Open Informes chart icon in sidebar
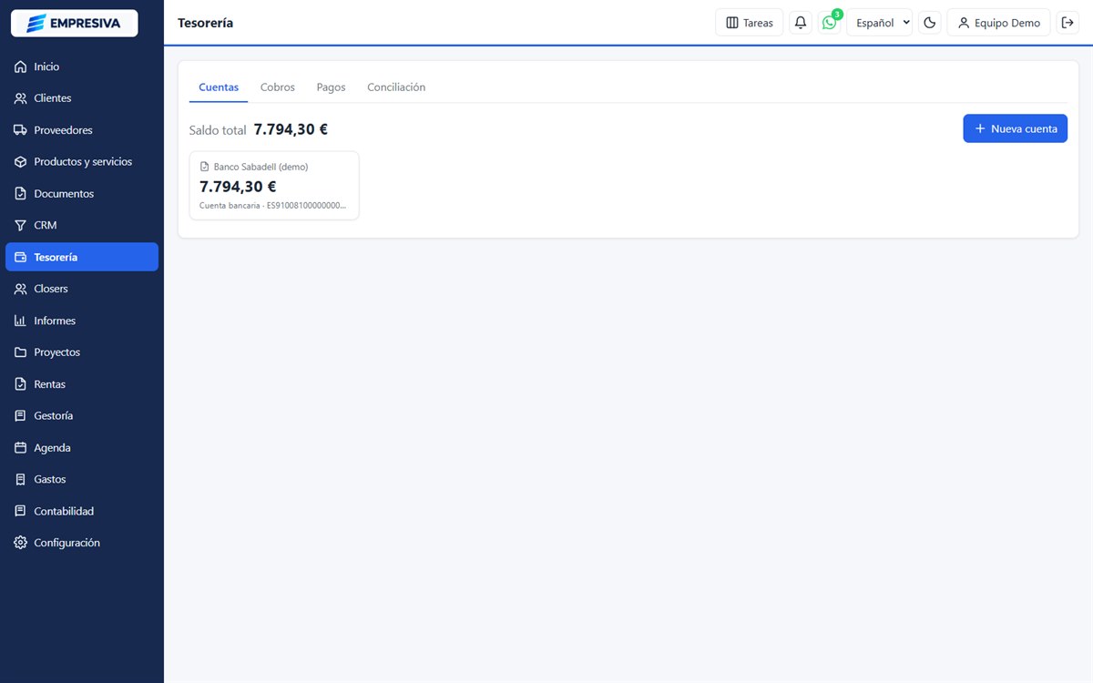1093x683 pixels. pyautogui.click(x=21, y=321)
